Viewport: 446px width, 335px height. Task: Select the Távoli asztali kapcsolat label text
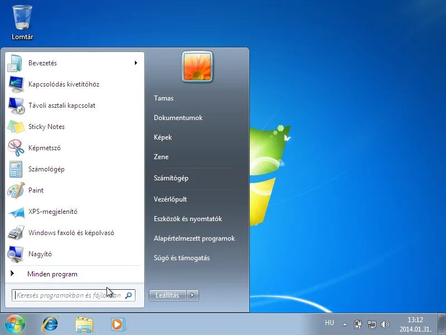coord(62,106)
